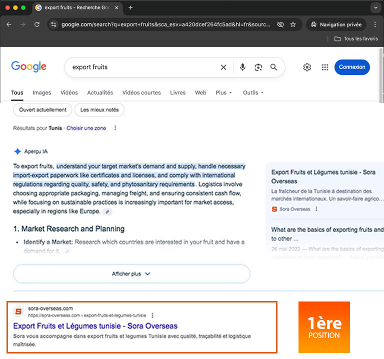Viewport: 384px width, 359px height.
Task: Click the browser back arrow
Action: click(8, 24)
